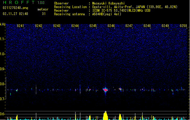190x120 pixels.
Task: Click the 0247 time marker
Action: click(129, 26)
